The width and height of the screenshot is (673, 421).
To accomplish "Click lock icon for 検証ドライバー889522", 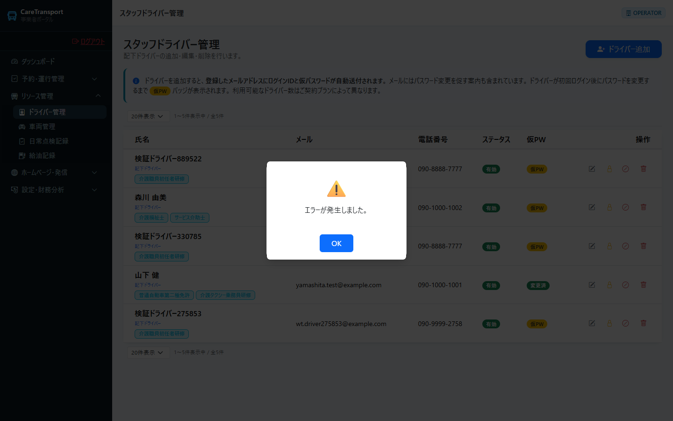I will [609, 169].
